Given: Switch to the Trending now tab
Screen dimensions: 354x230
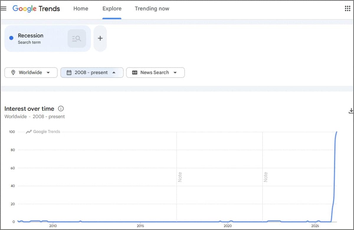Looking at the screenshot, I should [x=152, y=9].
